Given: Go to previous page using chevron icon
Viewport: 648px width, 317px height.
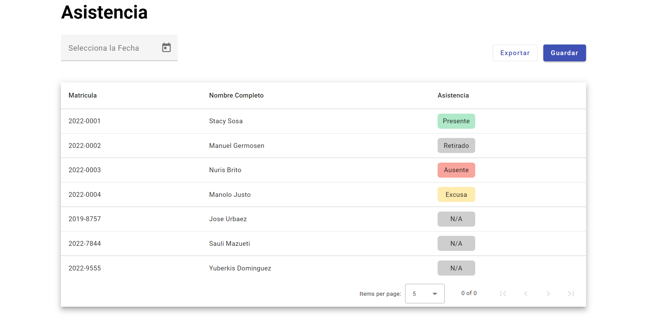Looking at the screenshot, I should (x=526, y=293).
